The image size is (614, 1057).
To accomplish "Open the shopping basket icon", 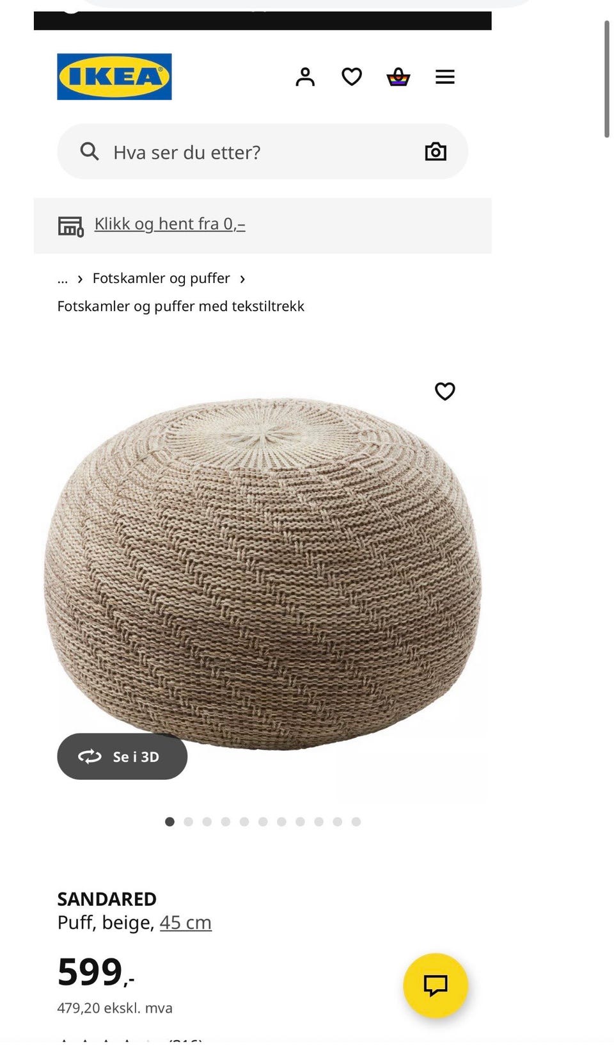I will [x=398, y=77].
